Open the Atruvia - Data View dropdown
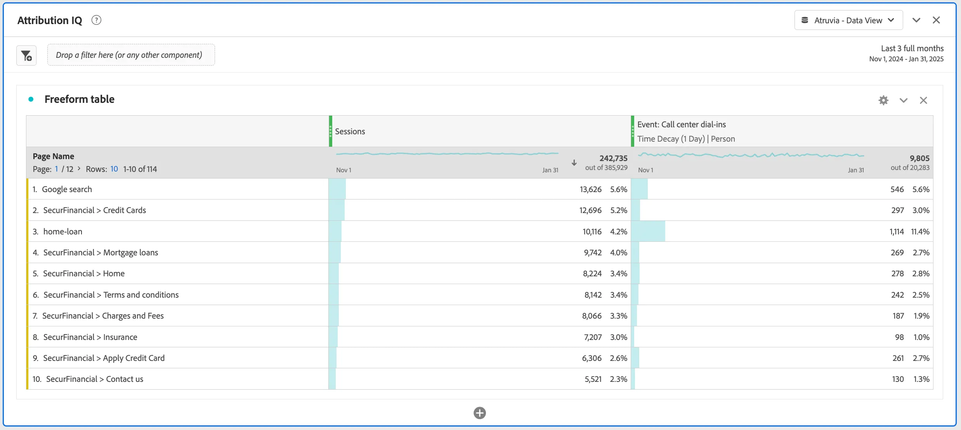 tap(848, 20)
